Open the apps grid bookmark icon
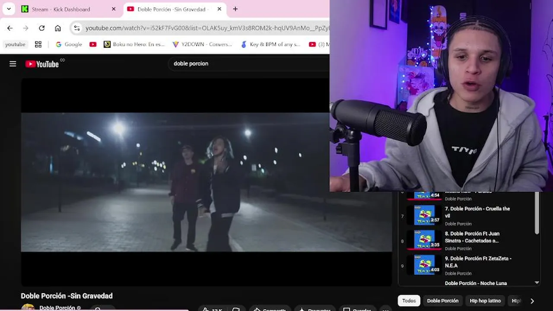This screenshot has width=553, height=311. tap(38, 44)
